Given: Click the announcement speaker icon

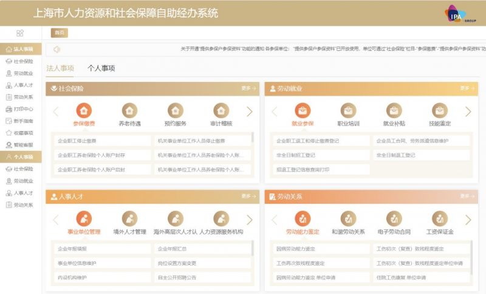Looking at the screenshot, I should coord(56,50).
